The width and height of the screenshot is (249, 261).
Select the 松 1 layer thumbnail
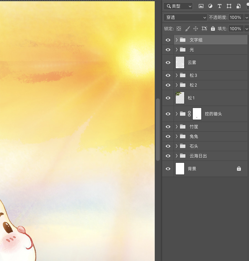coord(180,98)
